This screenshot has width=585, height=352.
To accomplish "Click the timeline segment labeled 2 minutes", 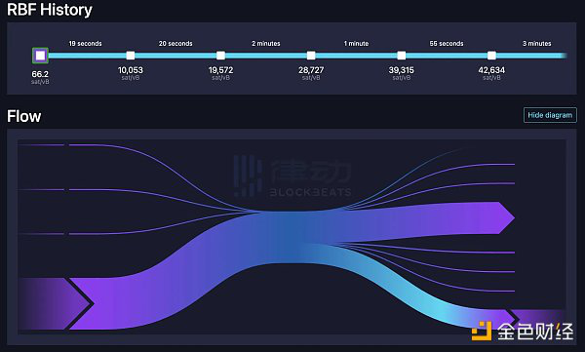I will click(x=265, y=56).
